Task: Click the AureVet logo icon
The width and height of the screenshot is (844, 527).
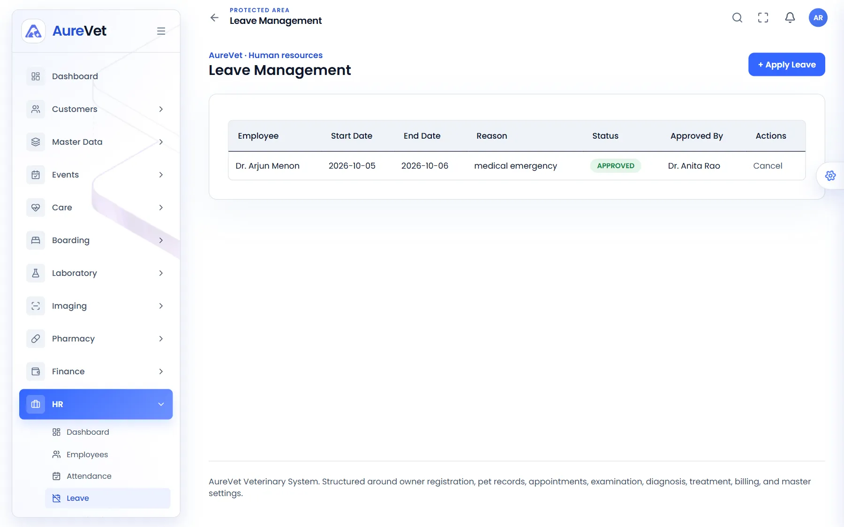Action: pos(33,31)
